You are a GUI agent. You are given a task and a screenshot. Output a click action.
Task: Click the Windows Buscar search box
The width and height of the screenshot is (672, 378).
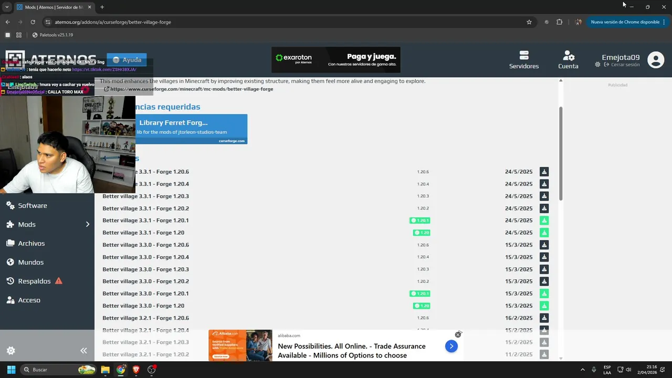pyautogui.click(x=59, y=370)
